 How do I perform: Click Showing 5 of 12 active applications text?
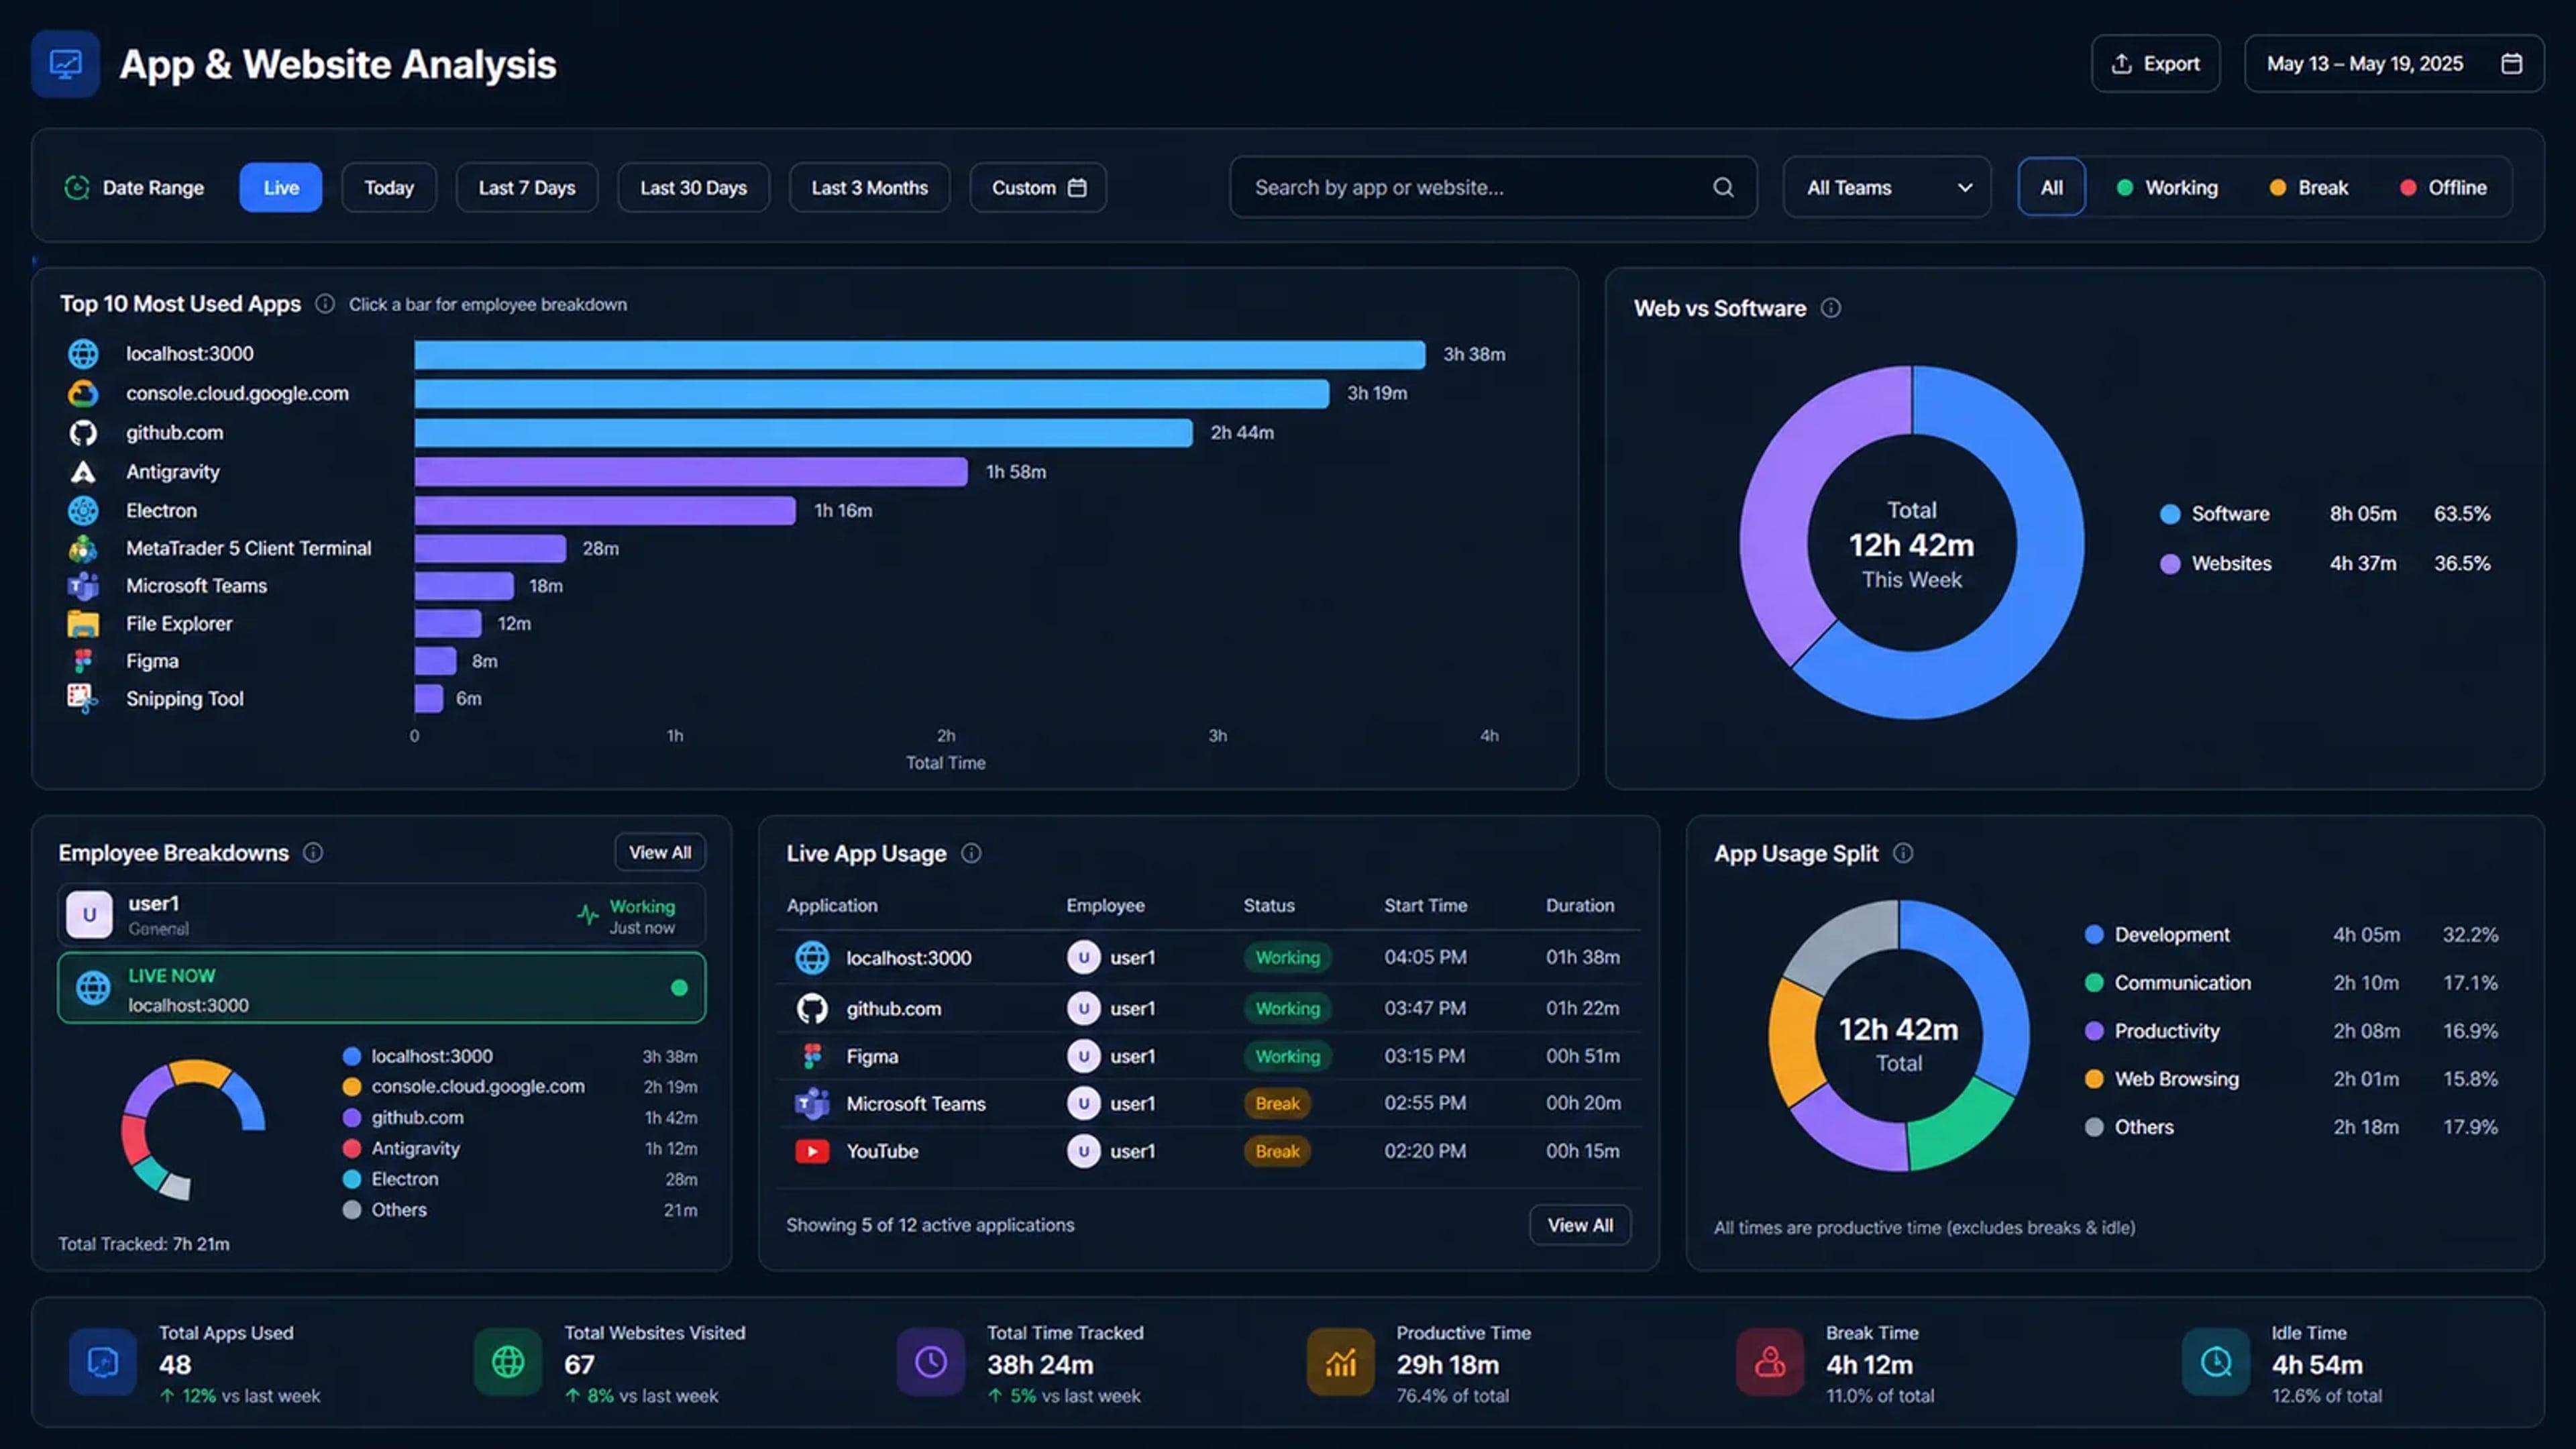[x=930, y=1225]
